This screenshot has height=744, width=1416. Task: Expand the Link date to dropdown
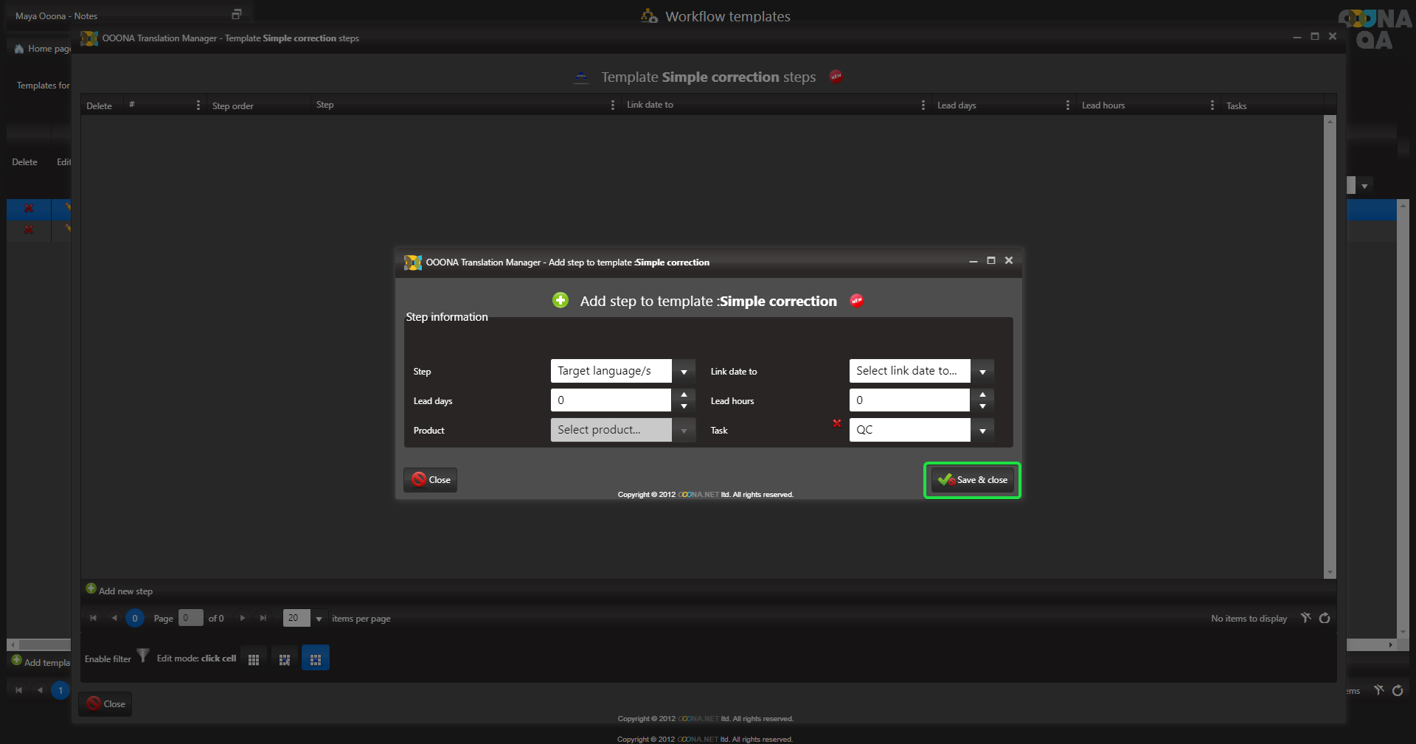pyautogui.click(x=982, y=372)
